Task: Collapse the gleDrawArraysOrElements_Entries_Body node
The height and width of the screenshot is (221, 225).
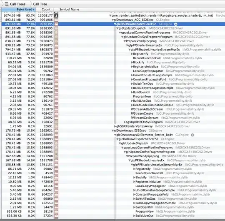Action: (x=115, y=135)
